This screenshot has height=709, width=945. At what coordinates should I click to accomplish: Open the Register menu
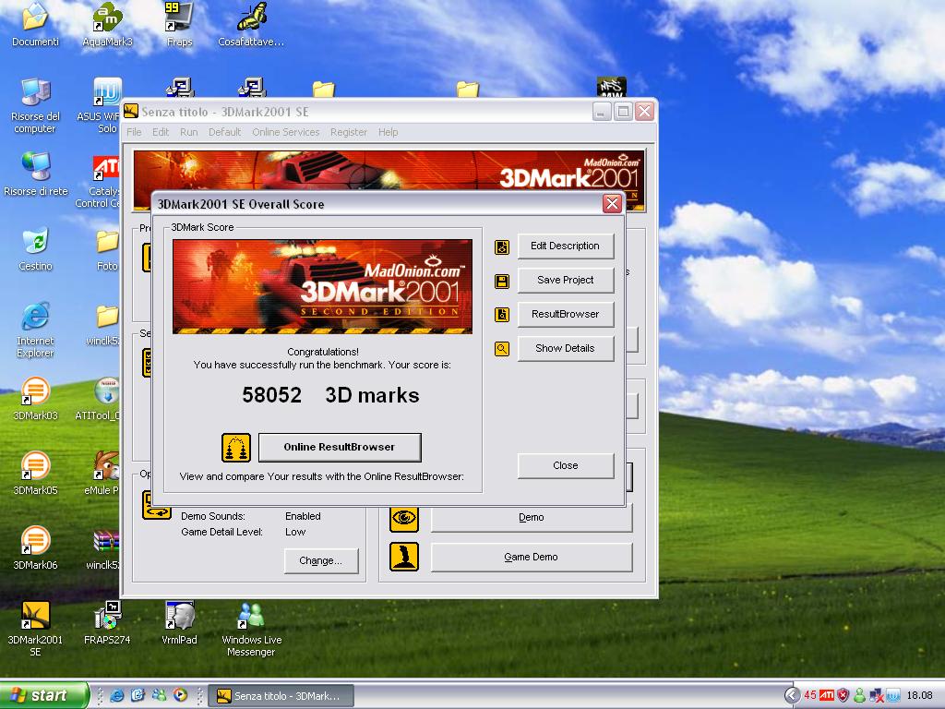coord(348,132)
